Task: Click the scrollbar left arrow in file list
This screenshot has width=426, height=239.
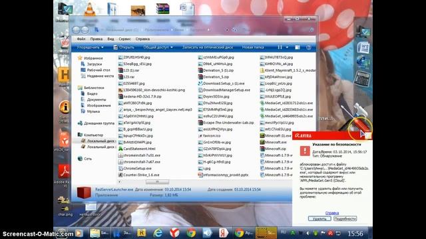Action: [120, 182]
